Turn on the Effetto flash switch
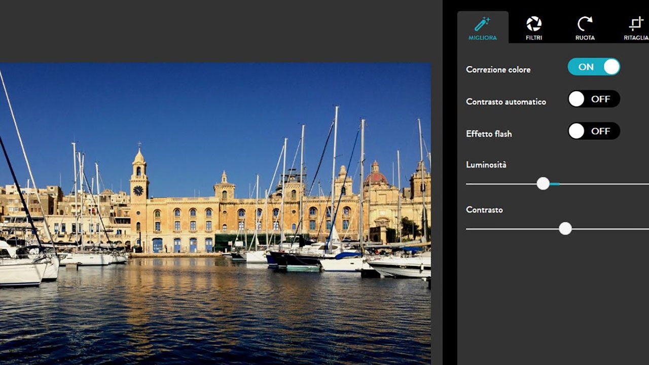Viewport: 649px width, 365px height. click(594, 131)
